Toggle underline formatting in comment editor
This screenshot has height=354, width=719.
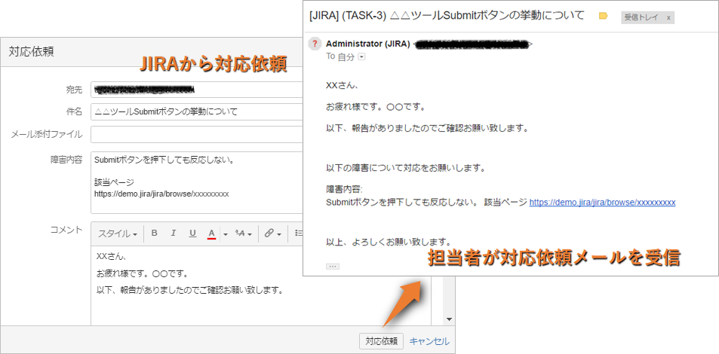(x=192, y=233)
